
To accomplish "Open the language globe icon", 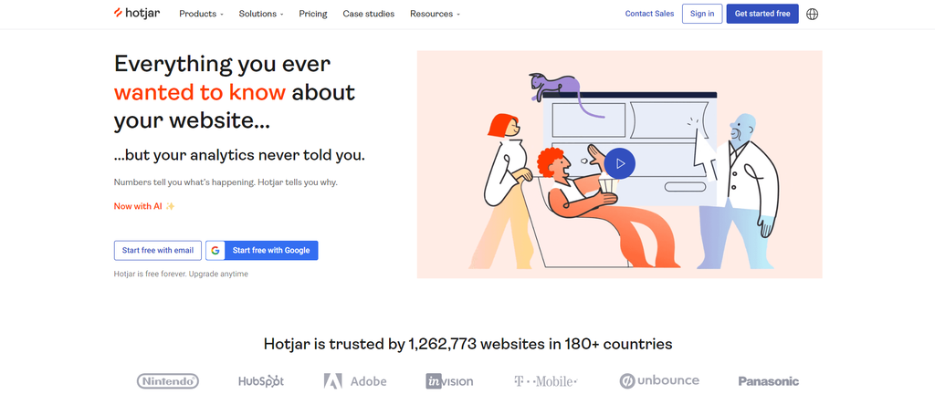I will click(812, 14).
